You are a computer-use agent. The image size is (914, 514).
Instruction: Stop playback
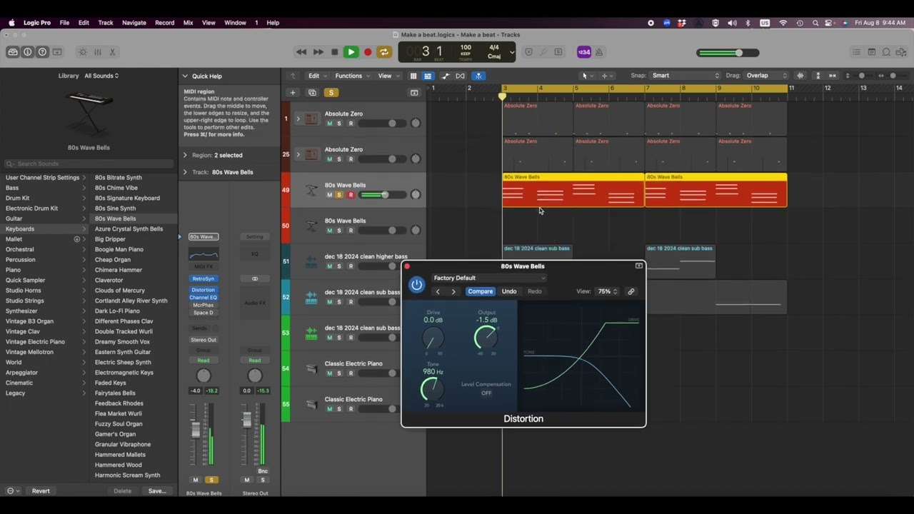tap(334, 52)
